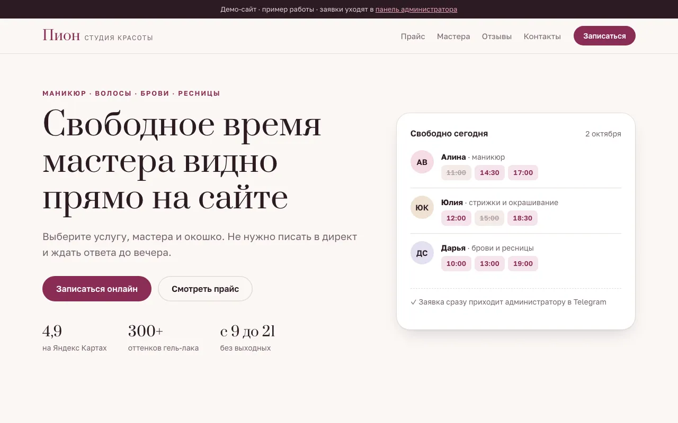Click the Записаться button in header
This screenshot has width=678, height=423.
click(x=604, y=36)
